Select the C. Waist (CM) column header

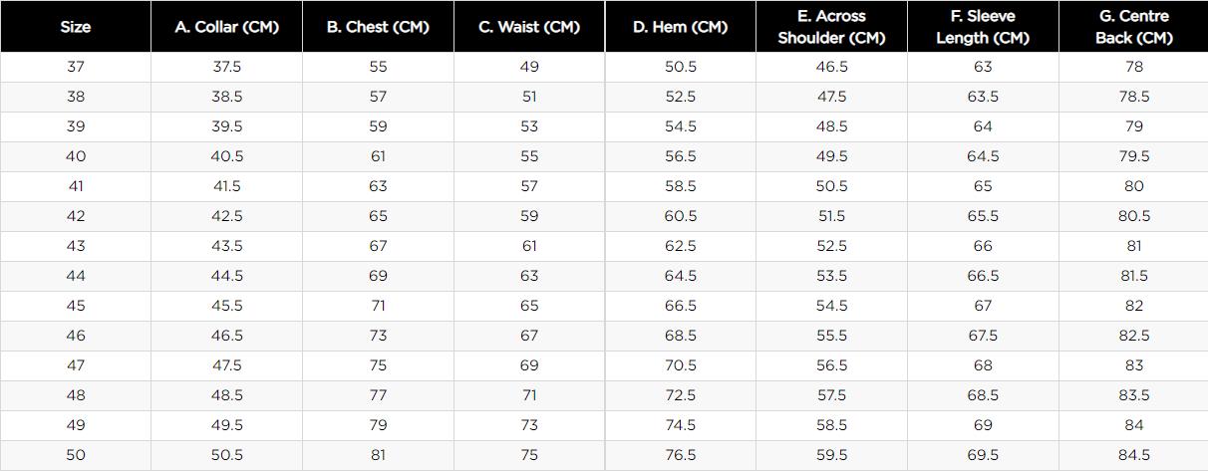click(x=529, y=27)
